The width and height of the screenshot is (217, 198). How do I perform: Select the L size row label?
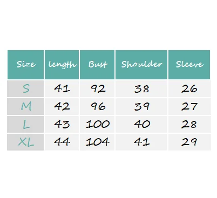tap(25, 124)
